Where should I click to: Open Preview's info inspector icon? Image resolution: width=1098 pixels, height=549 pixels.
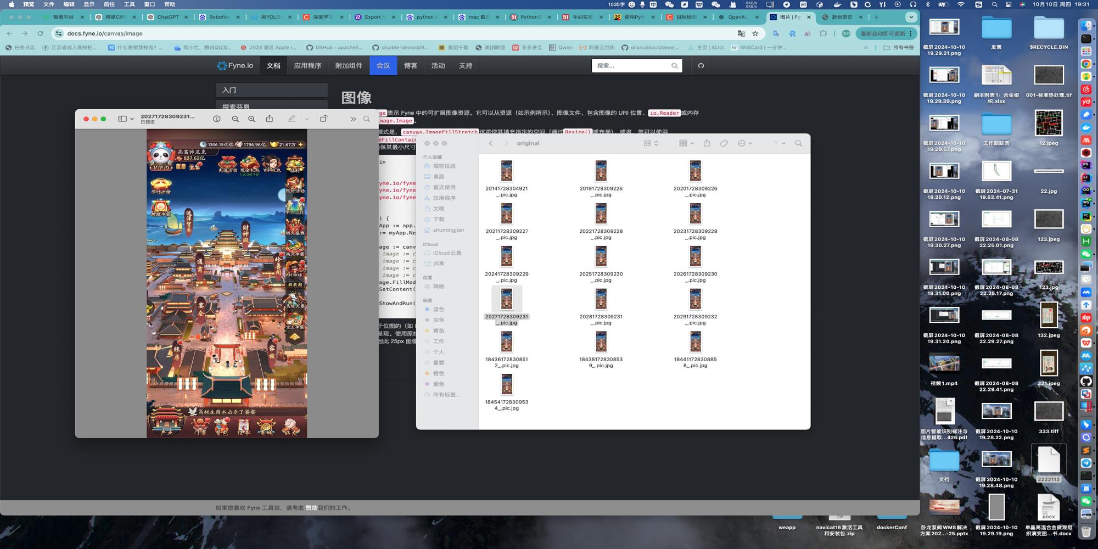pos(217,119)
